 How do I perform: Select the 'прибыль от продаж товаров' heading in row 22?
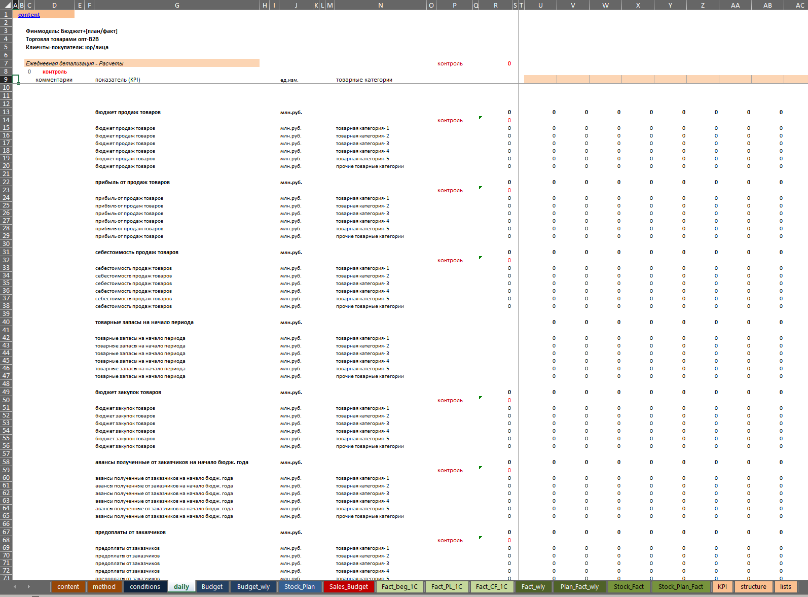pos(132,182)
